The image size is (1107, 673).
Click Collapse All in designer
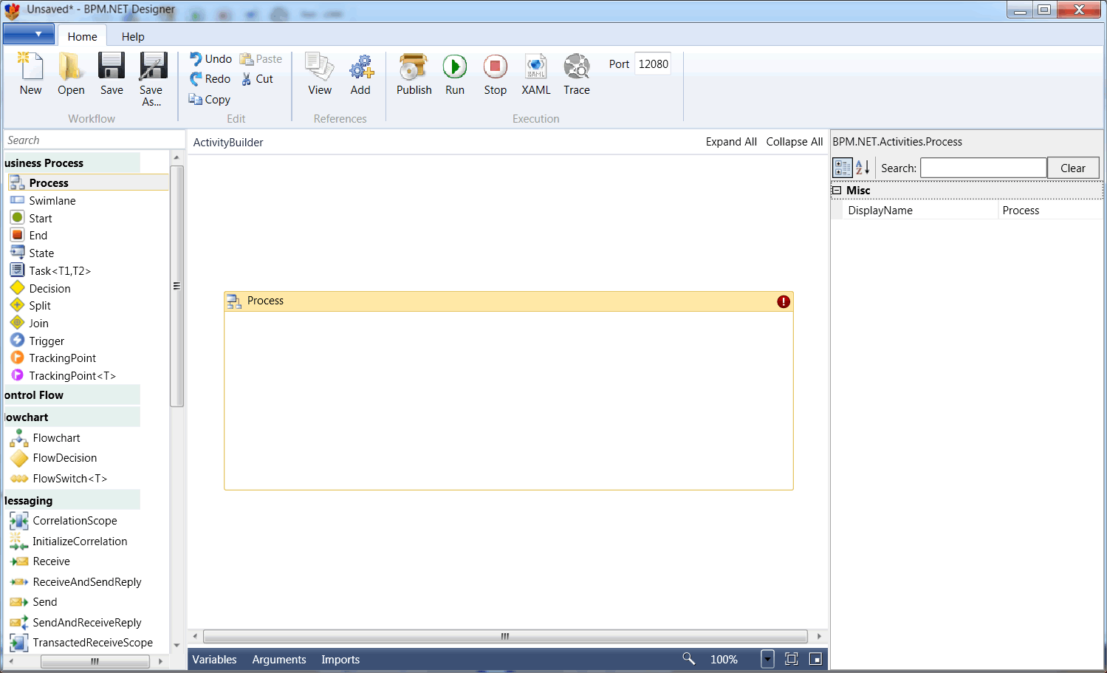[x=795, y=142]
